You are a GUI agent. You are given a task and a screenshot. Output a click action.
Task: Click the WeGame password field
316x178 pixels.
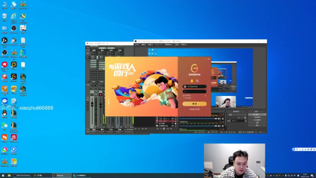pyautogui.click(x=194, y=91)
